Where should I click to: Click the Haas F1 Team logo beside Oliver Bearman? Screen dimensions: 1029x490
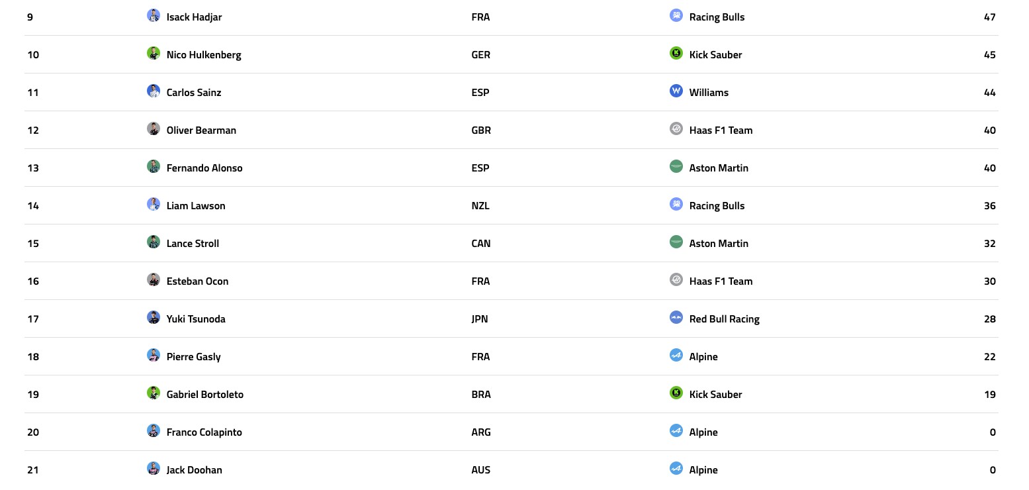tap(676, 129)
